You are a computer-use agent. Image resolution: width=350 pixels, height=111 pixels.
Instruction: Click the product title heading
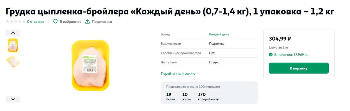pos(170,11)
